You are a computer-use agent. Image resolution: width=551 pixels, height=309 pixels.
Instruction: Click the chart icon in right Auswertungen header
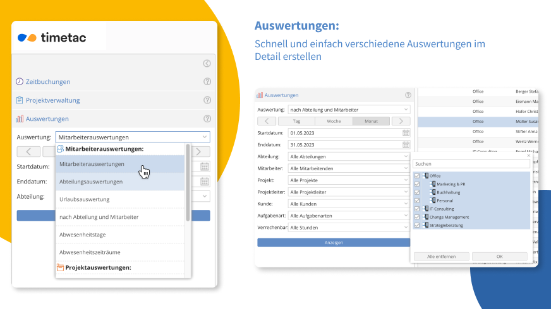click(x=260, y=95)
